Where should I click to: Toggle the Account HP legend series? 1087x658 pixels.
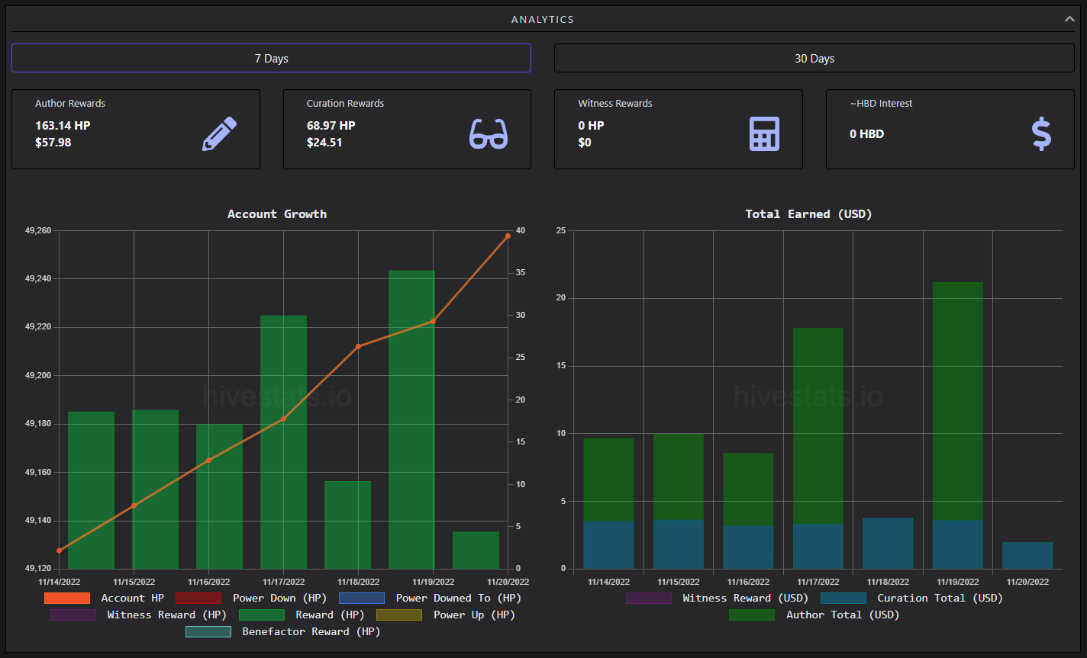tap(104, 599)
